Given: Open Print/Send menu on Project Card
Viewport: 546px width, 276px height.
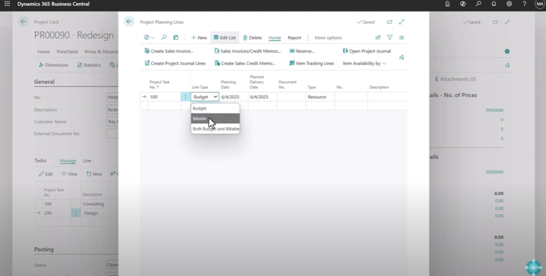Looking at the screenshot, I should [x=67, y=52].
